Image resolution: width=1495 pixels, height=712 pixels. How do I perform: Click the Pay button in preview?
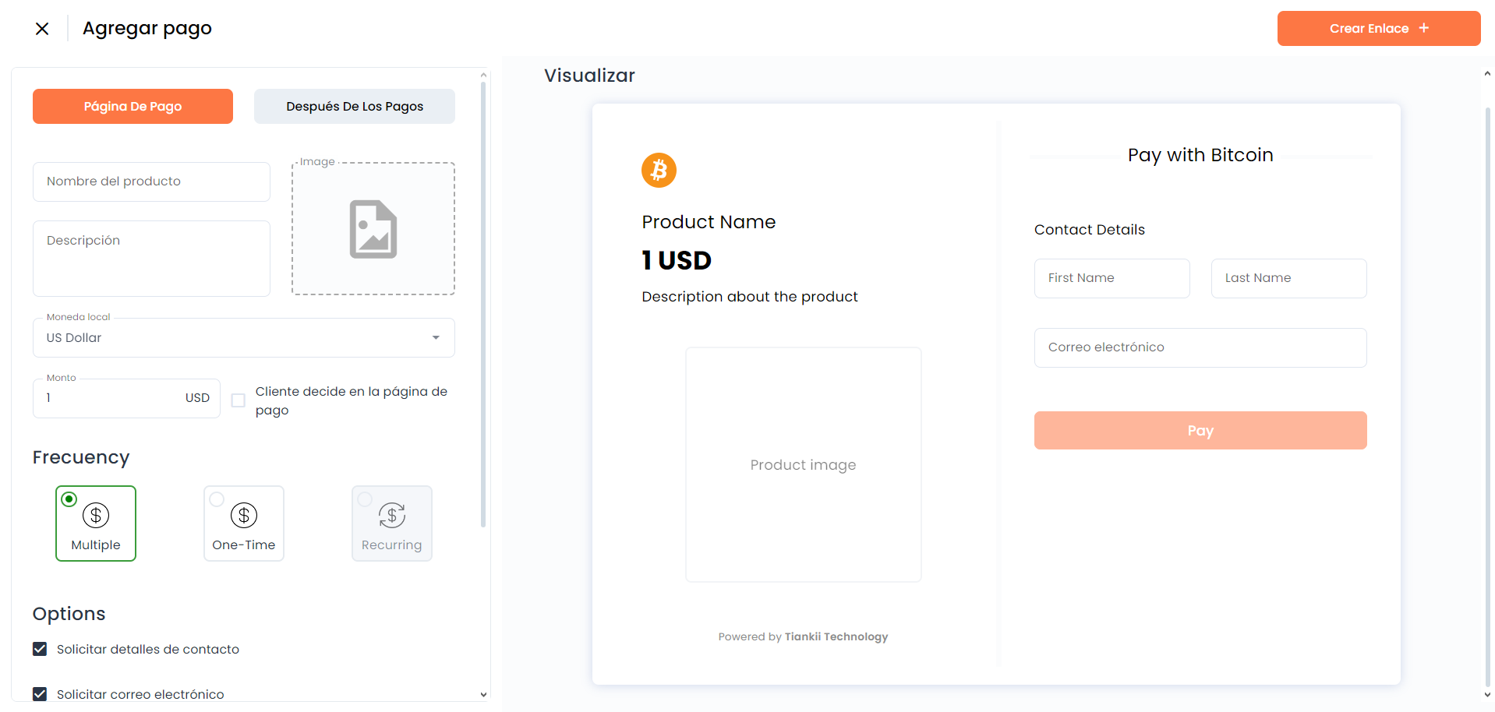click(1200, 430)
